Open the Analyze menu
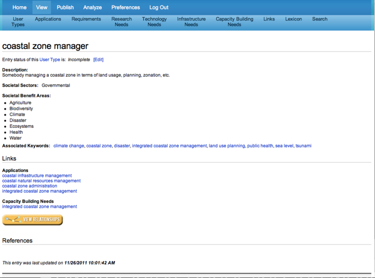375x278 pixels. click(92, 7)
